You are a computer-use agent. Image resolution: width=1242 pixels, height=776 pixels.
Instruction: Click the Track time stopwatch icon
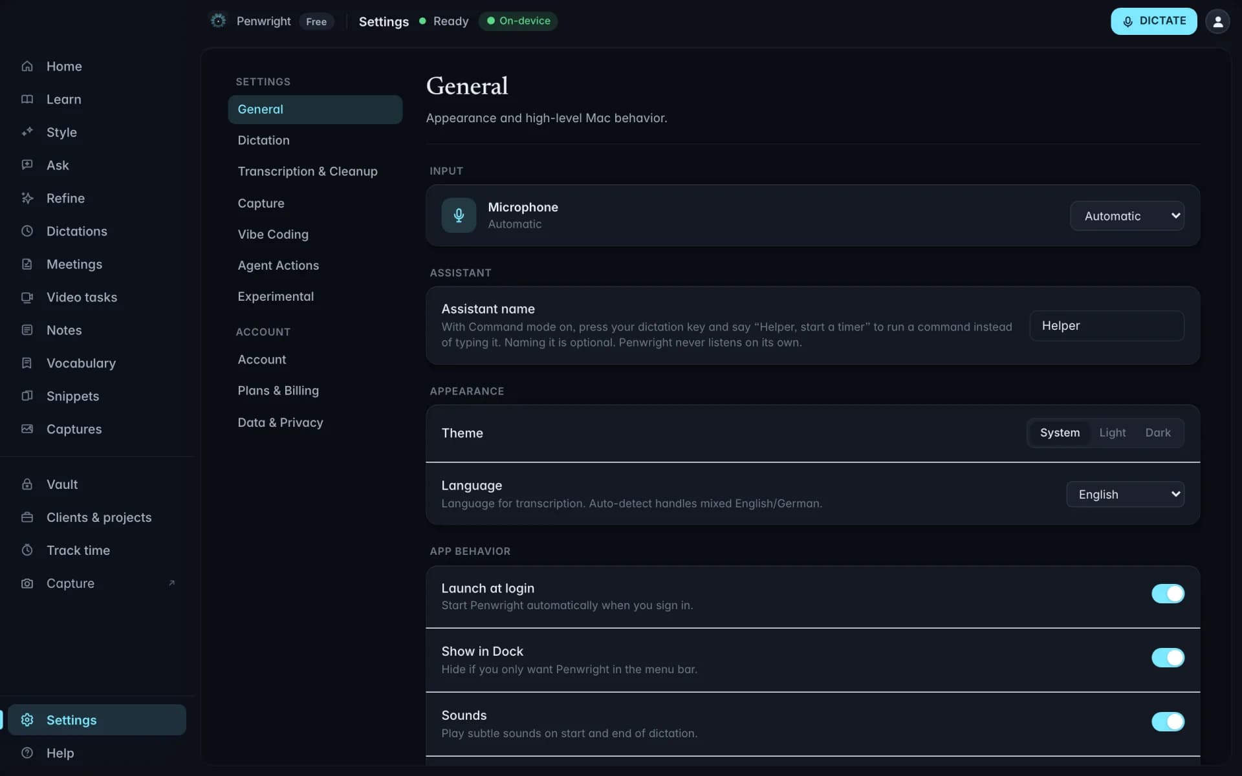pyautogui.click(x=27, y=550)
